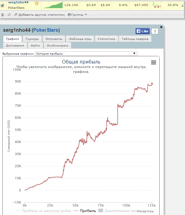Close the serg1nho44 popup panel

pyautogui.click(x=161, y=27)
